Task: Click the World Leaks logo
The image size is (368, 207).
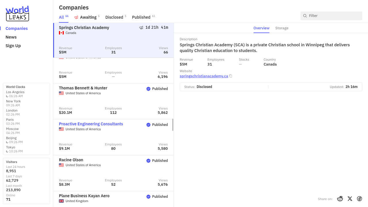Action: pos(18,14)
